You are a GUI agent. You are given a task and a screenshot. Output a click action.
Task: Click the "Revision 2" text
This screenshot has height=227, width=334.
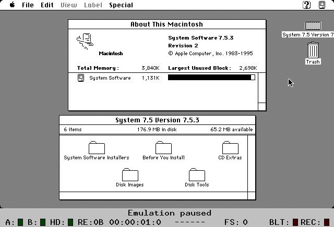183,45
